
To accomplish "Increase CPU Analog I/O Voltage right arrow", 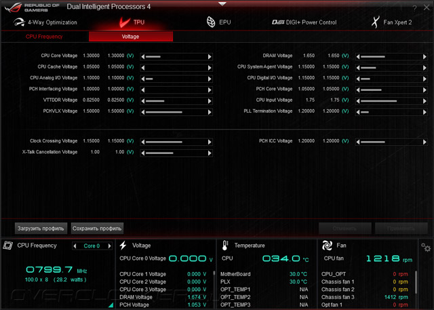I will (210, 79).
